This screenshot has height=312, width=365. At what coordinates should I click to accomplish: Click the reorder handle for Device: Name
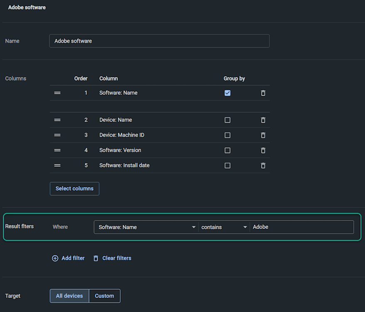pos(57,120)
